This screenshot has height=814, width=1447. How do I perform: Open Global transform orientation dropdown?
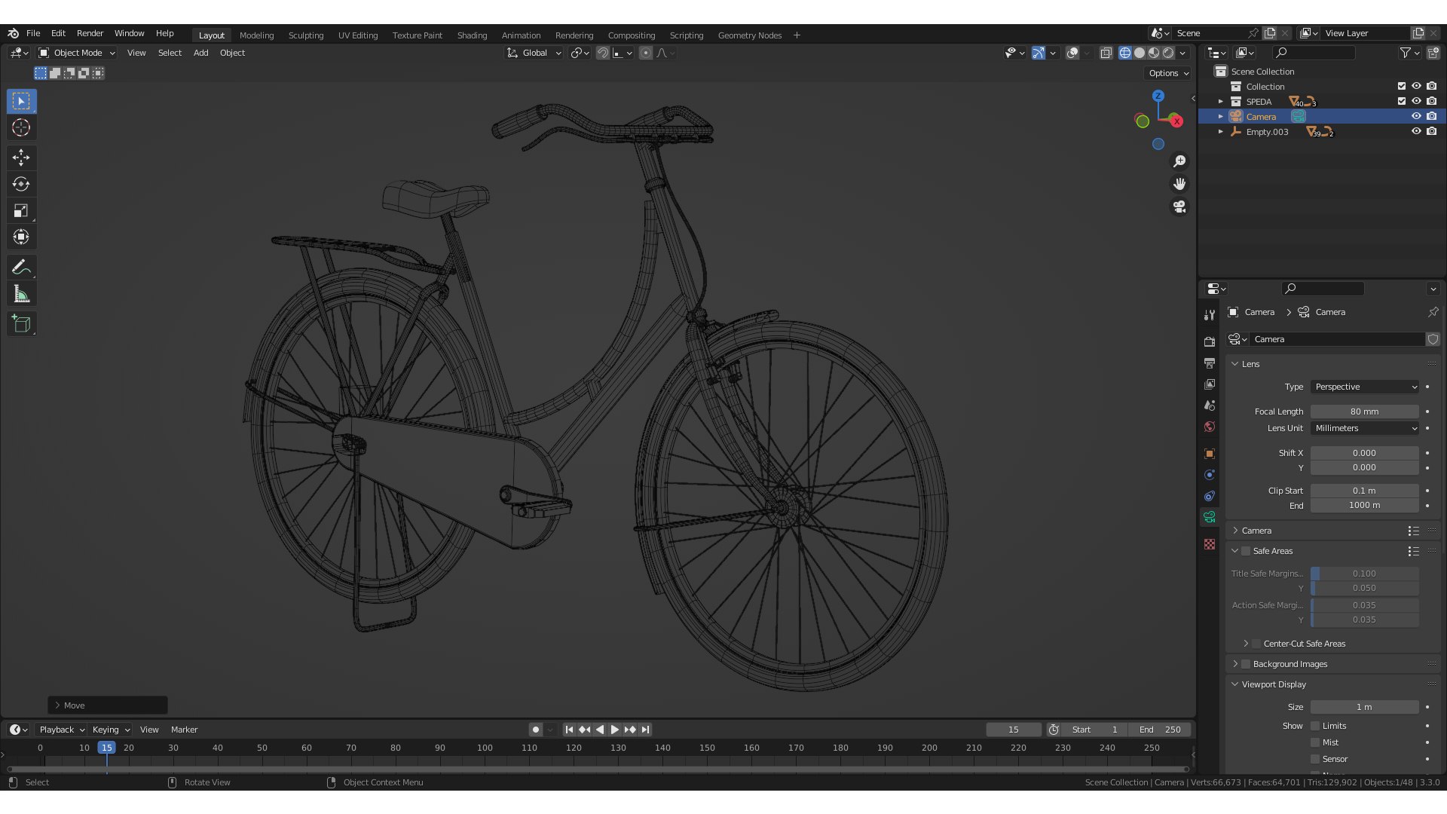534,53
